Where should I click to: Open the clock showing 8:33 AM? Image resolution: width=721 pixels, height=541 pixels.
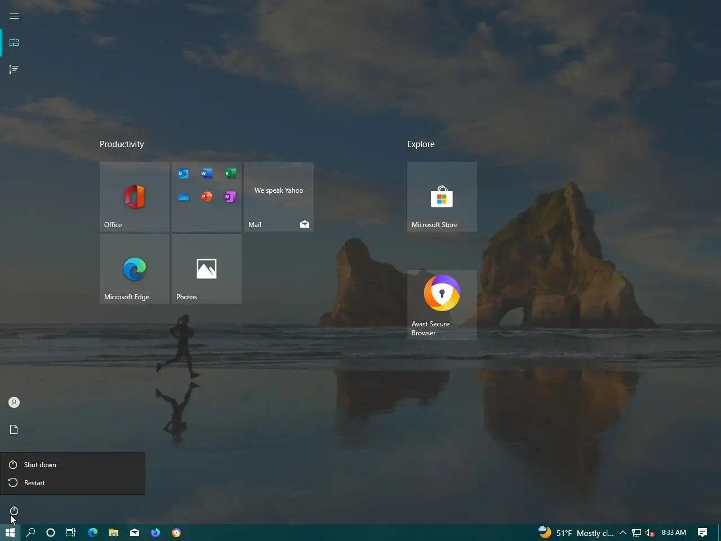[674, 533]
